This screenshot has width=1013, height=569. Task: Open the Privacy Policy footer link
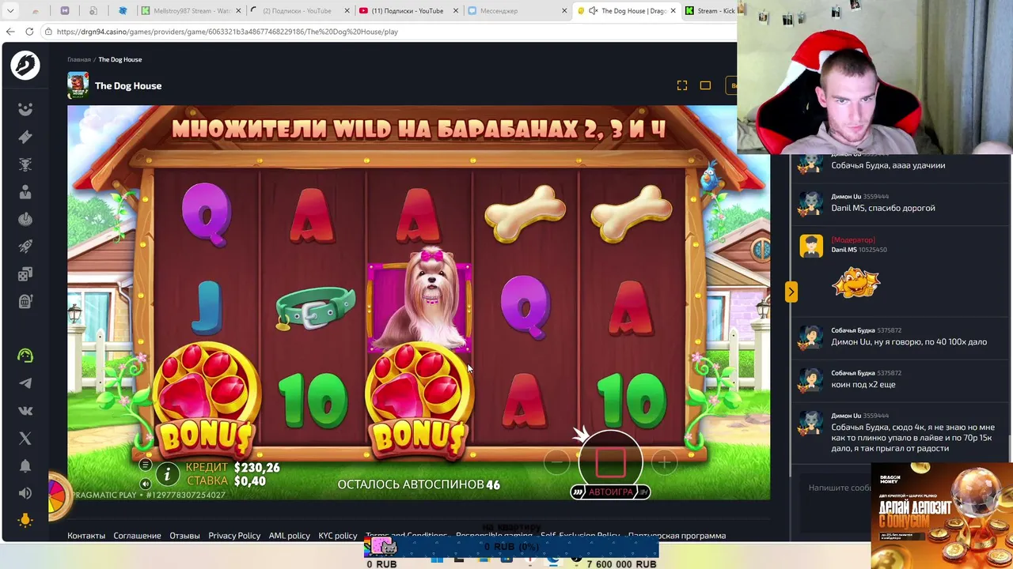pyautogui.click(x=234, y=535)
